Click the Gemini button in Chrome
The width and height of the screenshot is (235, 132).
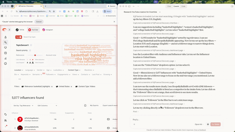(112, 6)
